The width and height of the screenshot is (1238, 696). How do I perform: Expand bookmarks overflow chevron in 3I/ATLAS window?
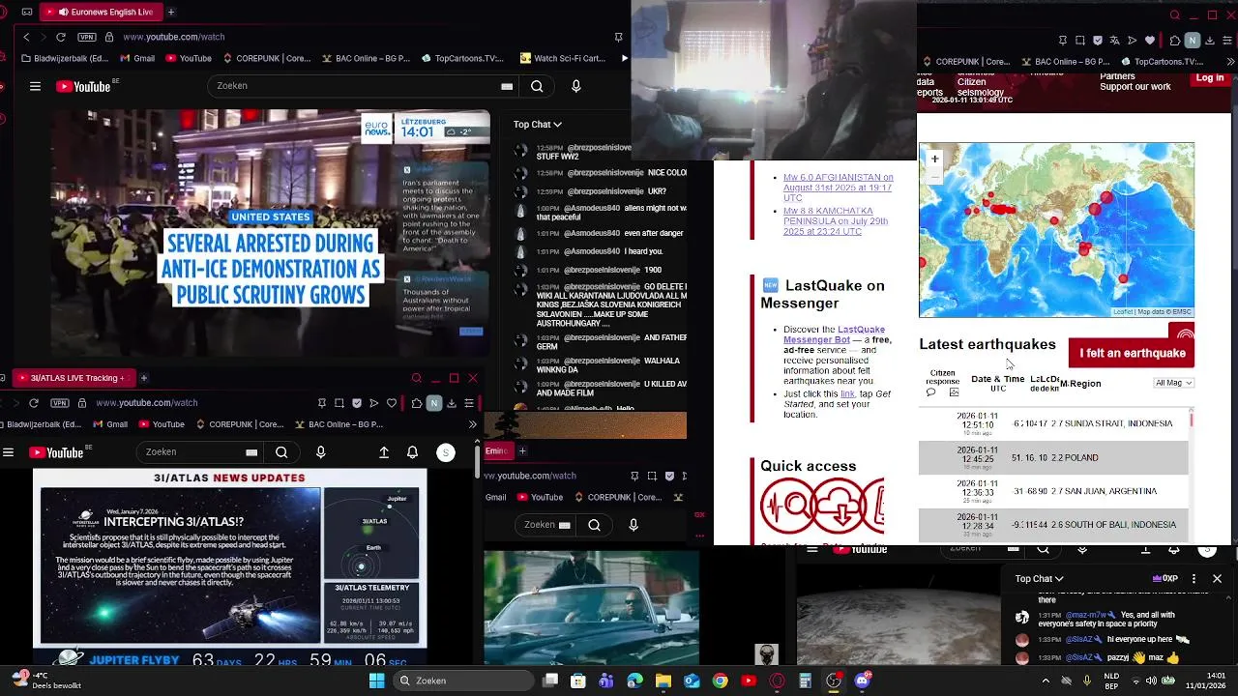tap(472, 424)
